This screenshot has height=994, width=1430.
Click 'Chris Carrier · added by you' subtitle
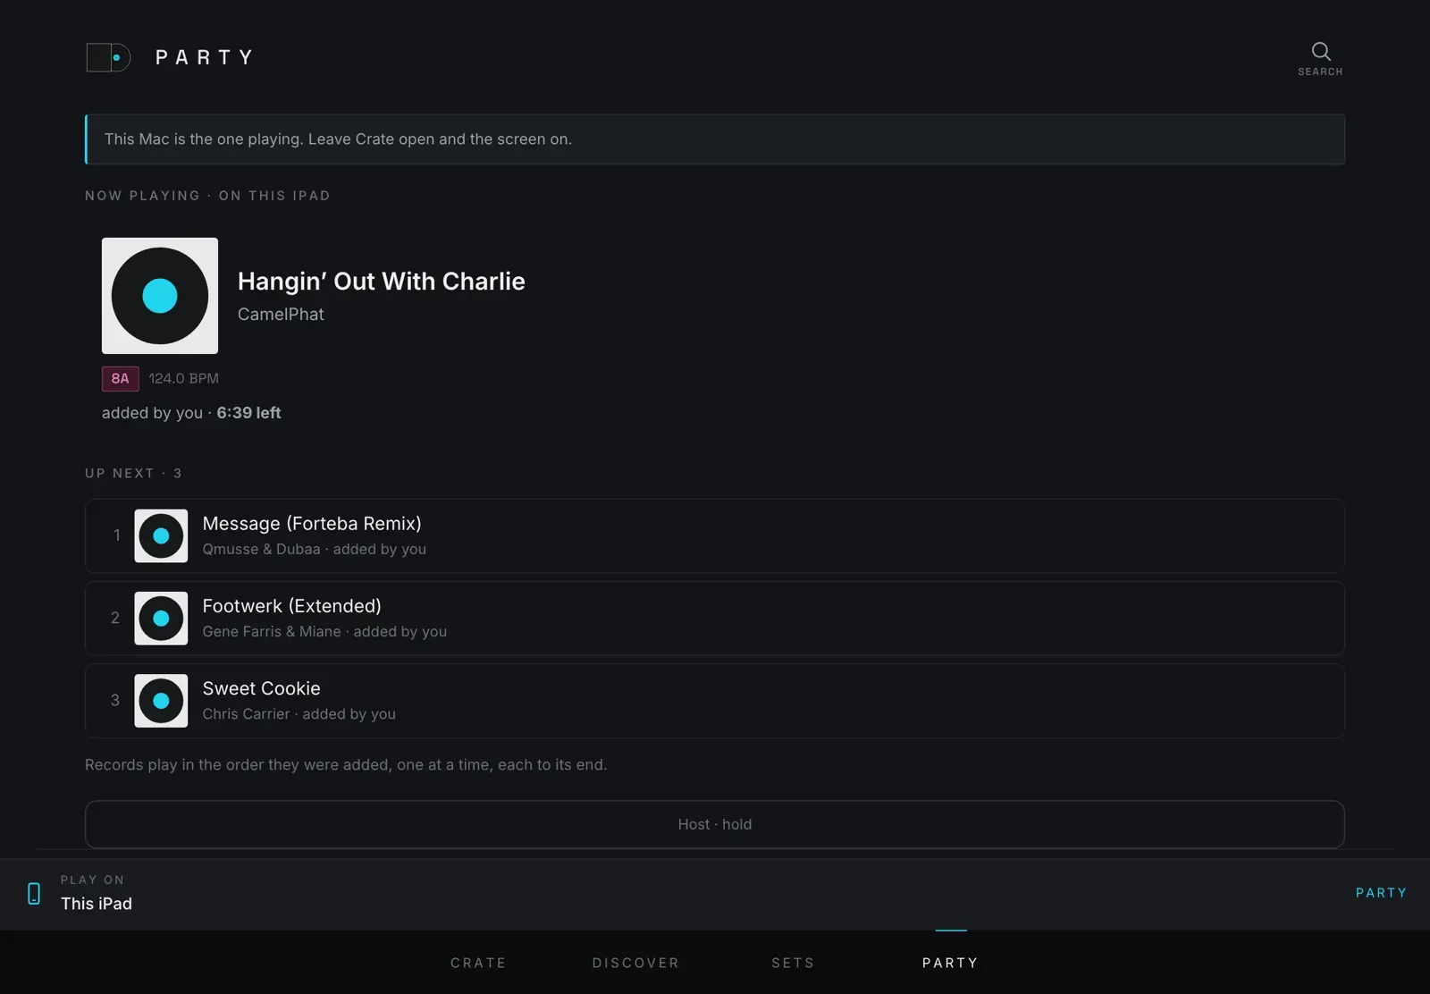pos(299,713)
